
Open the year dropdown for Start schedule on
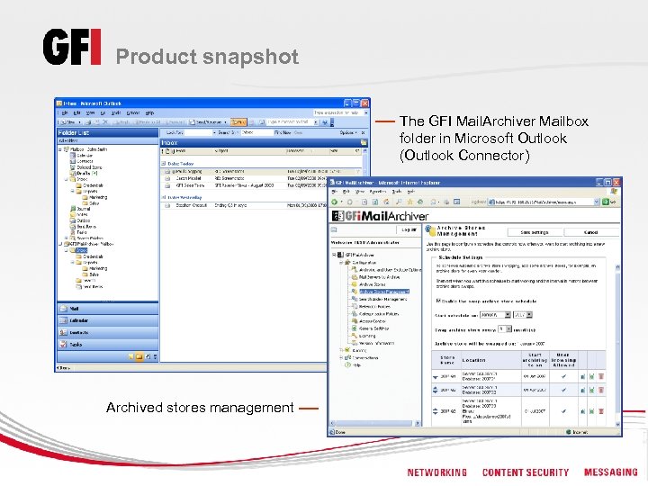(529, 315)
